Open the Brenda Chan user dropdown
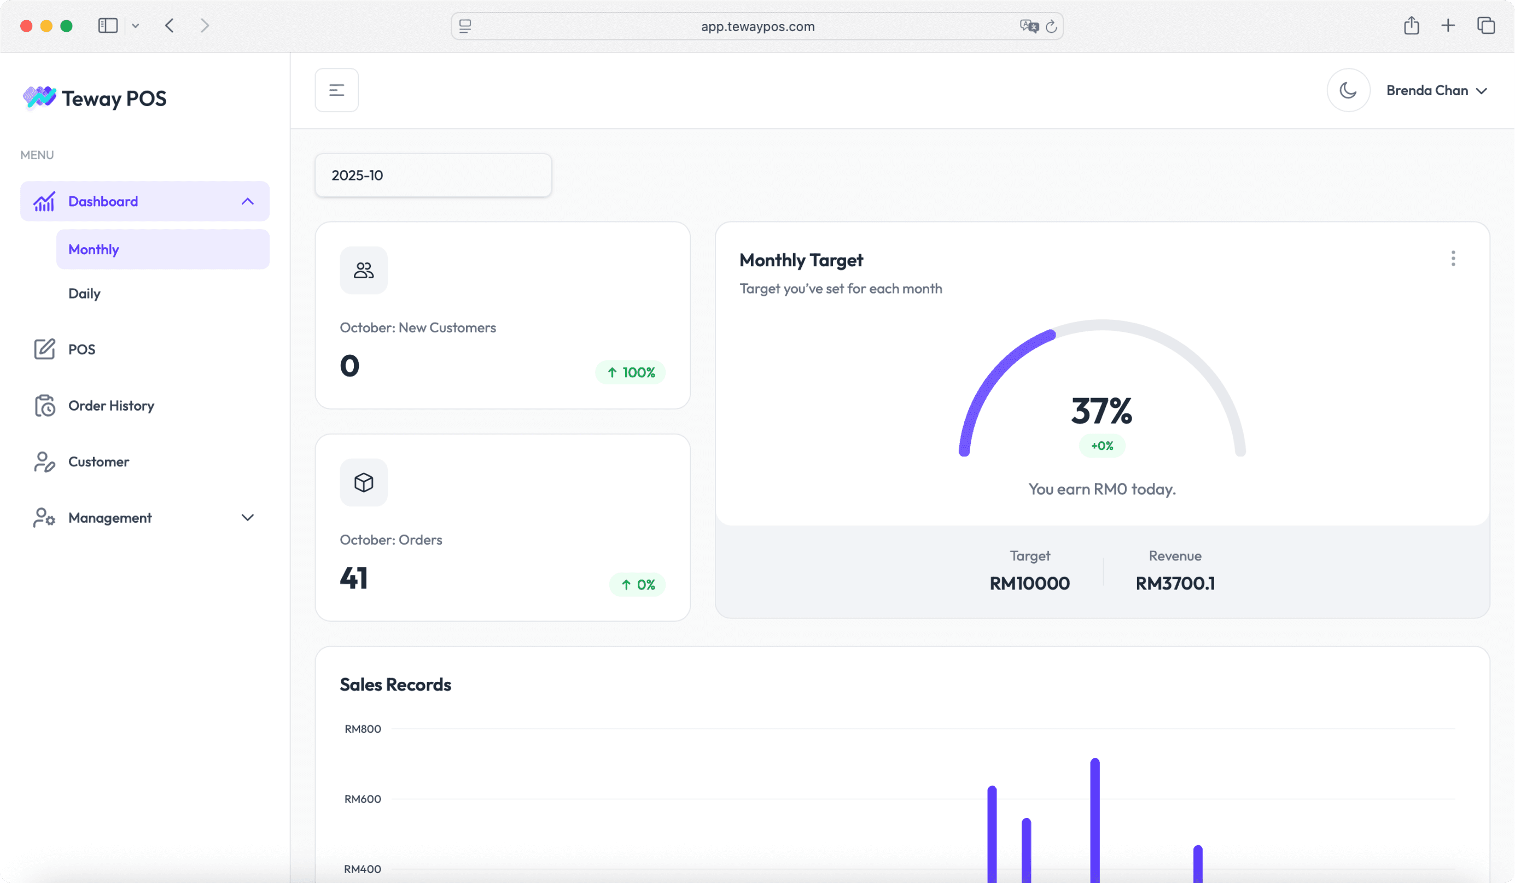The image size is (1515, 883). pyautogui.click(x=1436, y=90)
